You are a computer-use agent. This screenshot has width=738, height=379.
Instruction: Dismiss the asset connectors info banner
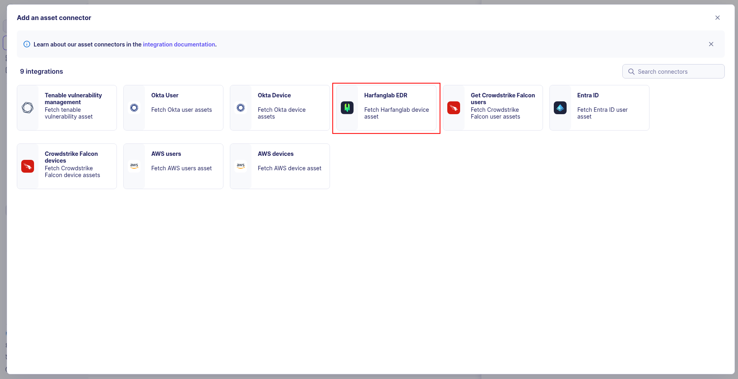pyautogui.click(x=711, y=44)
